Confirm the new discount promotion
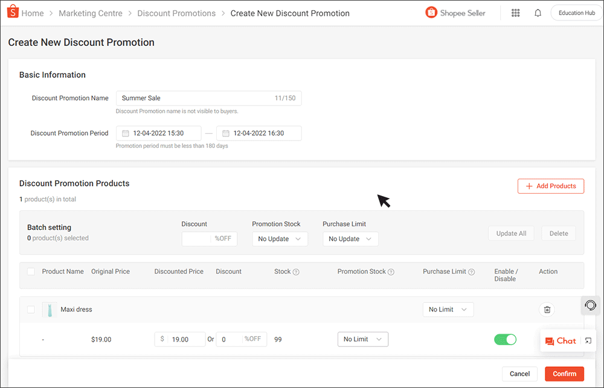This screenshot has width=604, height=388. tap(564, 374)
